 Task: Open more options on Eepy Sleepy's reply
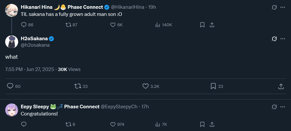point(283,106)
